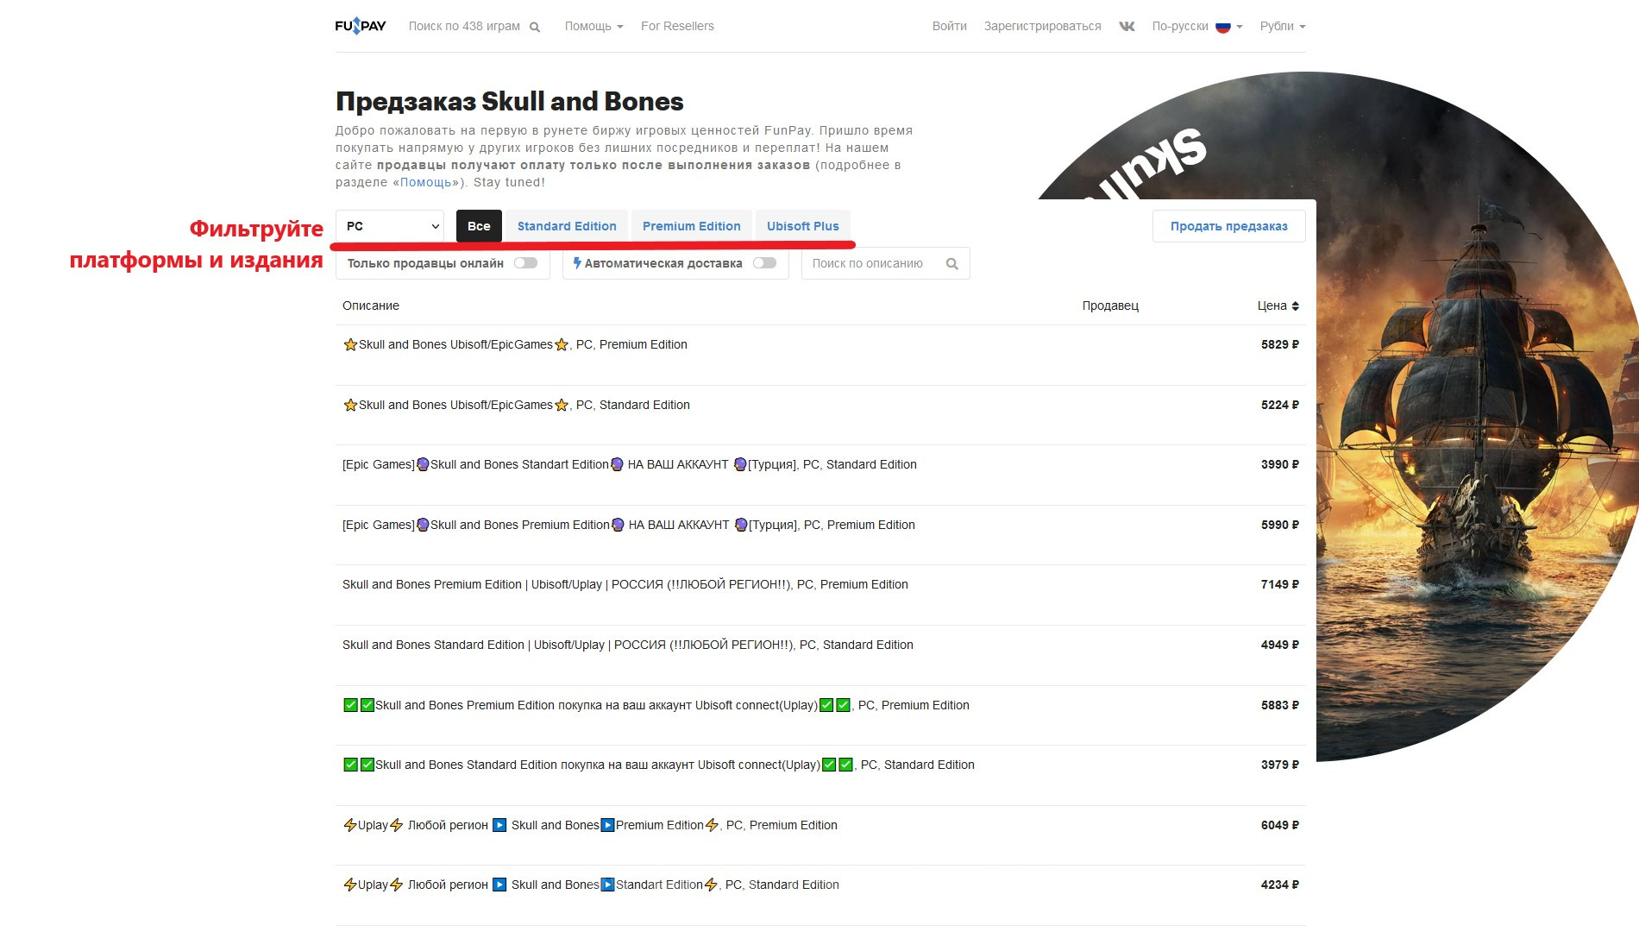This screenshot has width=1639, height=932.
Task: Open the Рубли currency dropdown
Action: pos(1282,26)
